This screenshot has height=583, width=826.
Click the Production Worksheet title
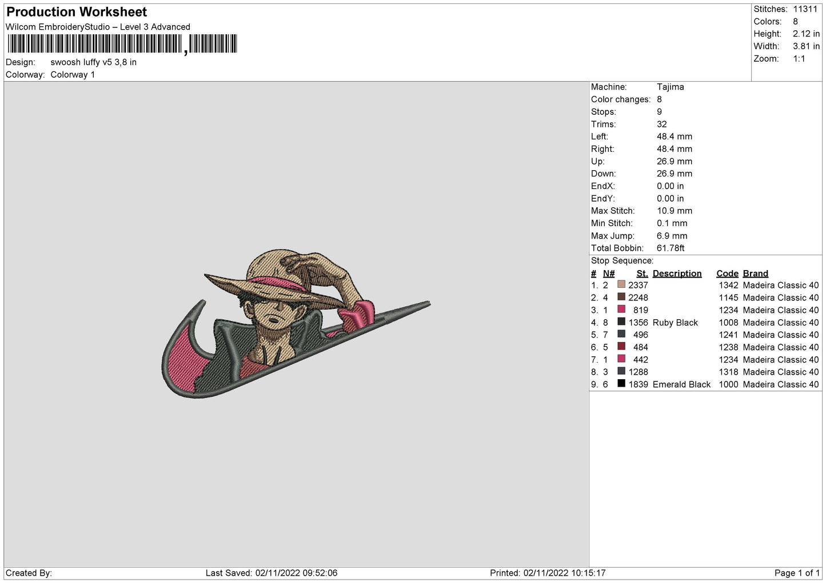77,12
